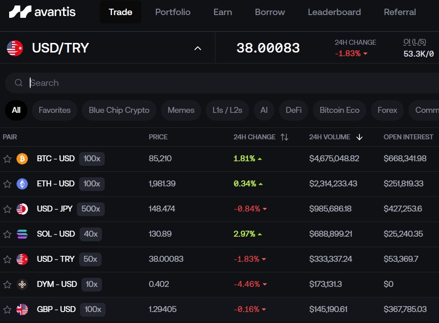The width and height of the screenshot is (439, 323).
Task: Switch to the Portfolio tab
Action: [x=172, y=12]
